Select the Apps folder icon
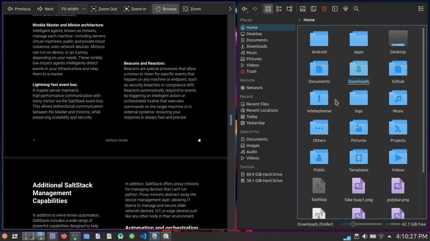This screenshot has width=430, height=241. [359, 39]
